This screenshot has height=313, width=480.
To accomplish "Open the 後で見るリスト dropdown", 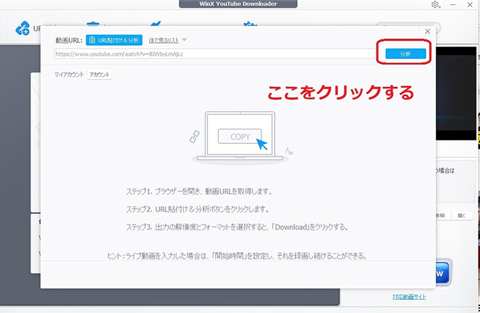I will coord(168,40).
